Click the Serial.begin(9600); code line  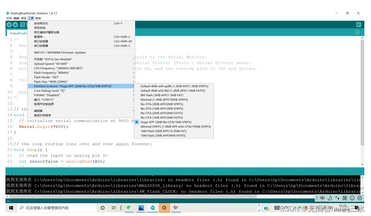pyautogui.click(x=44, y=127)
